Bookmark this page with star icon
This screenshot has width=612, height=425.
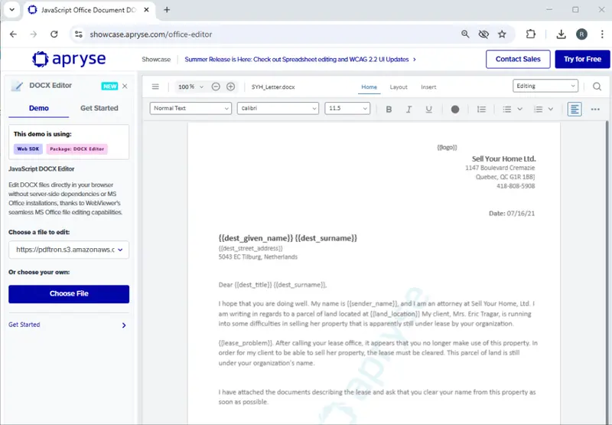coord(502,34)
